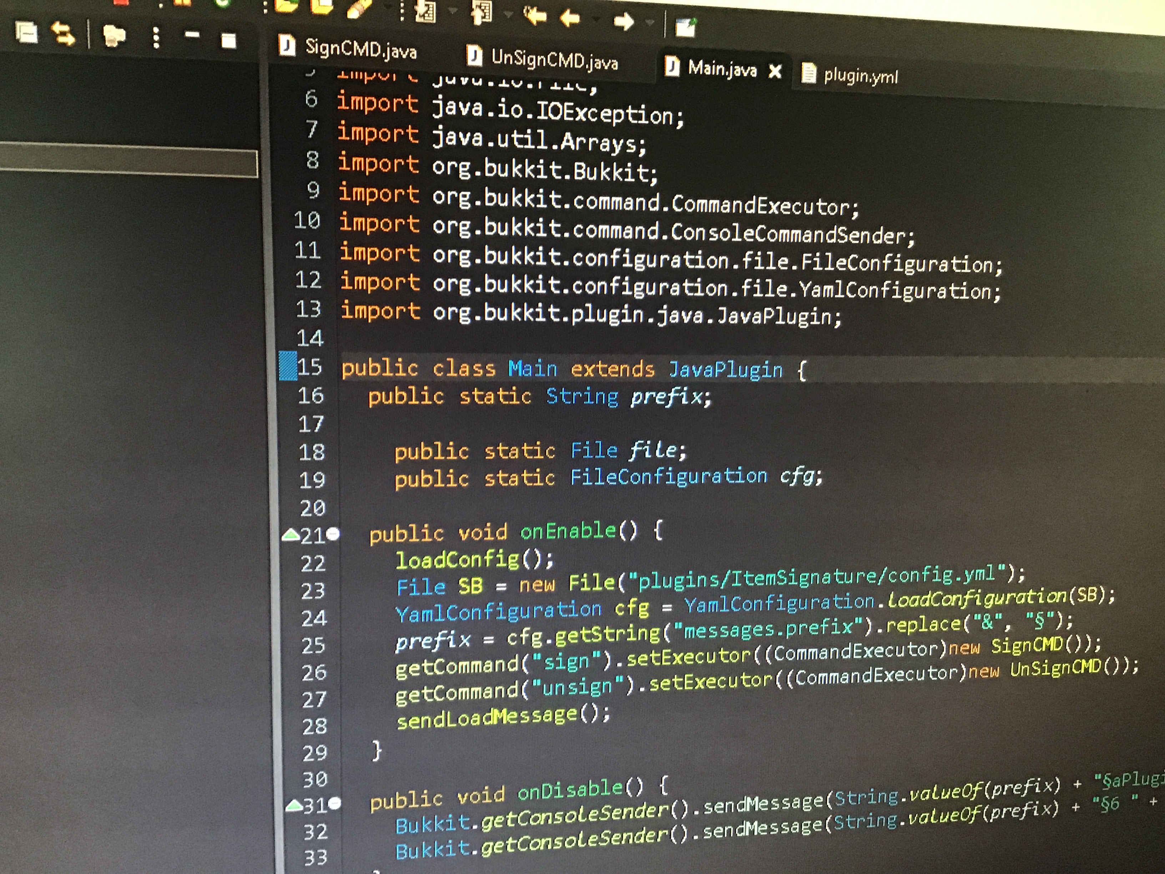
Task: Click the blue marker beside line 15
Action: pyautogui.click(x=288, y=366)
